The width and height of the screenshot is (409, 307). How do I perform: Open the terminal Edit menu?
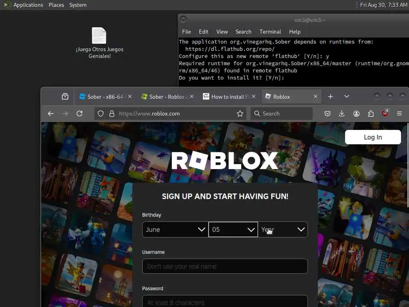click(203, 32)
